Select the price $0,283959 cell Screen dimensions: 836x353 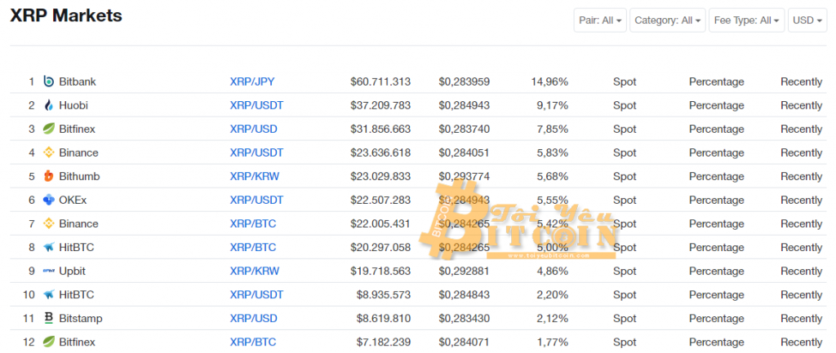(x=465, y=82)
